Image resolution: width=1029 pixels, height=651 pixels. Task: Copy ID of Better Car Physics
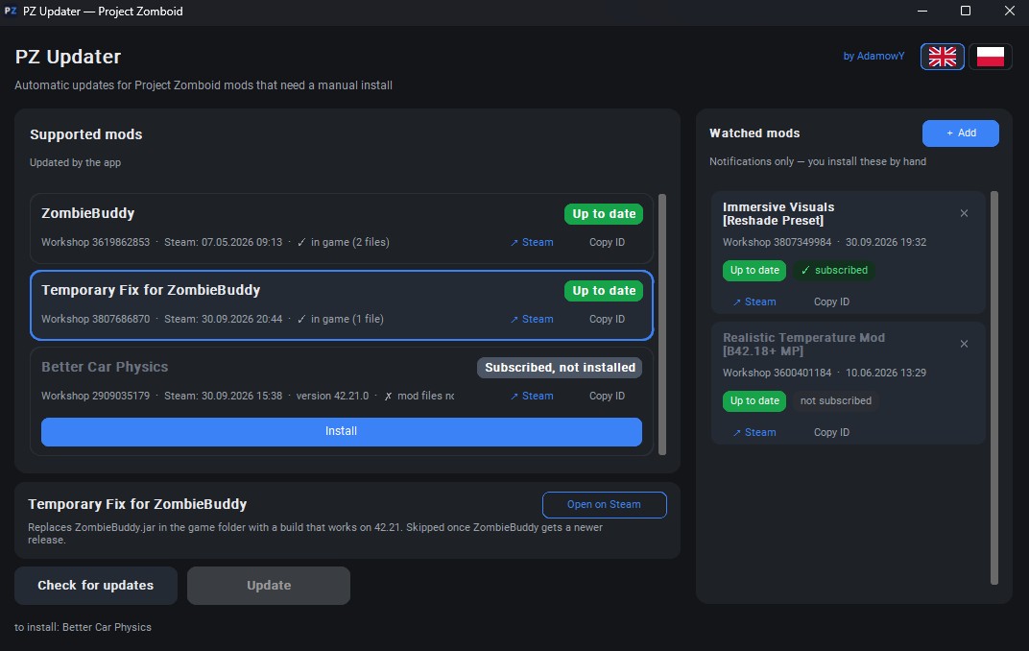(607, 396)
